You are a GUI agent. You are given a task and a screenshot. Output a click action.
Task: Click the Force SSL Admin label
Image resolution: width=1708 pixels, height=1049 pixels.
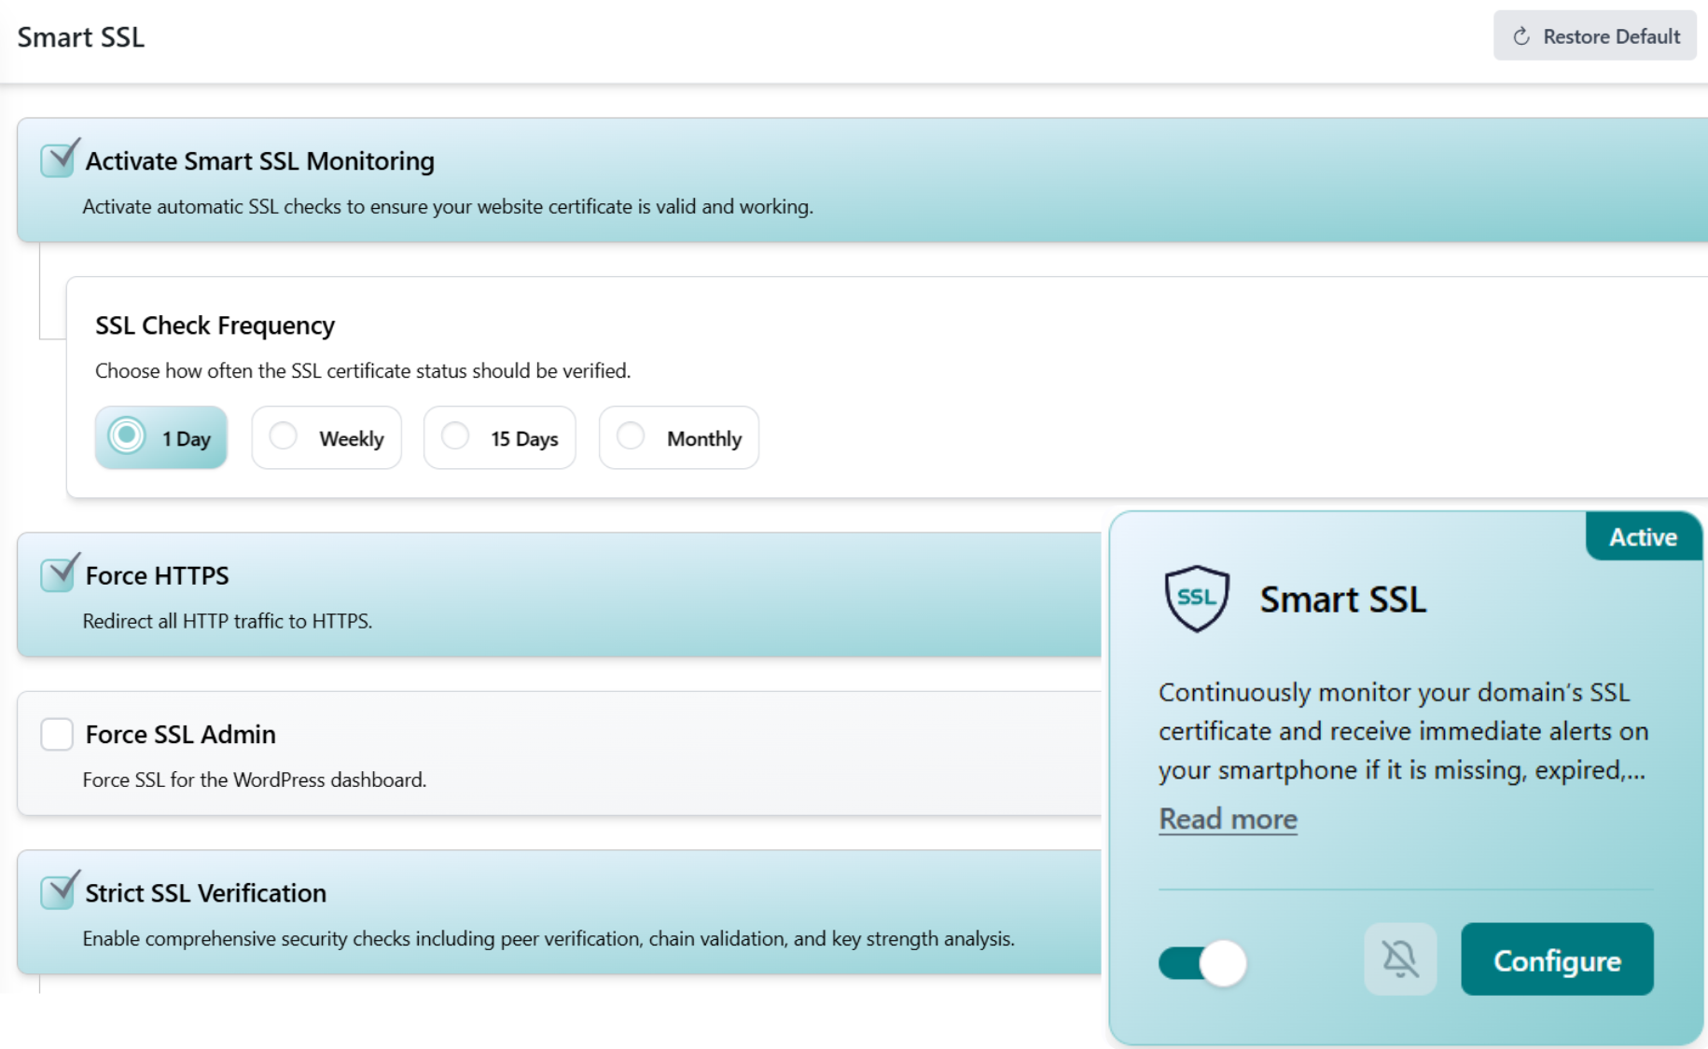pos(180,734)
